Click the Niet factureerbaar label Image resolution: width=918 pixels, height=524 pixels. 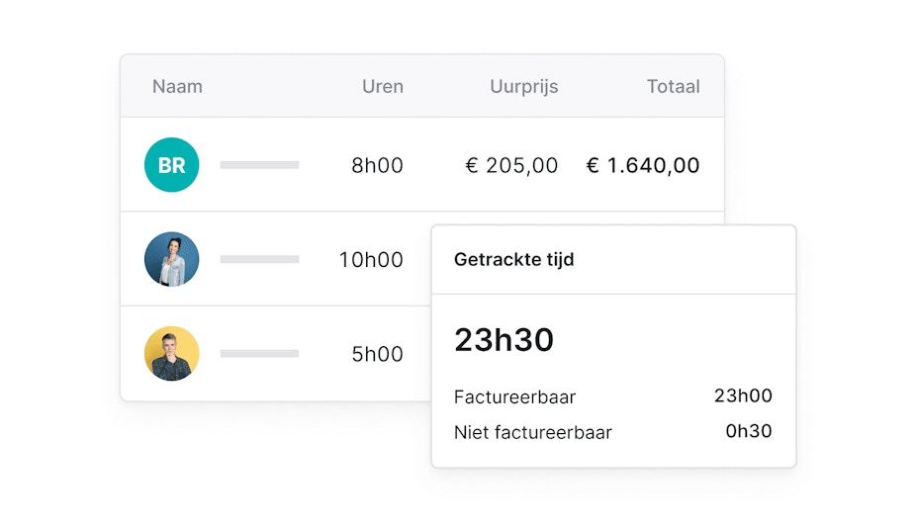point(532,432)
